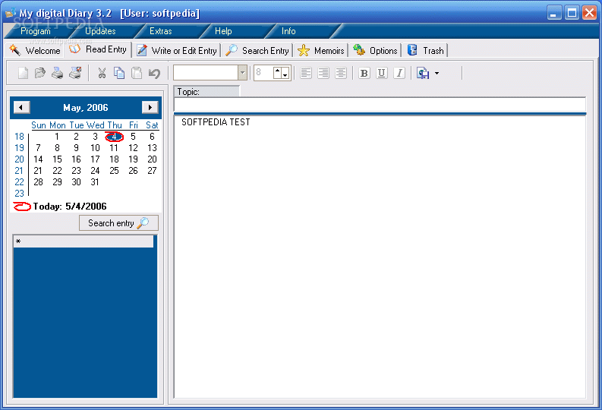Viewport: 602px width, 410px height.
Task: Click the Options tab gear icon
Action: click(x=359, y=50)
